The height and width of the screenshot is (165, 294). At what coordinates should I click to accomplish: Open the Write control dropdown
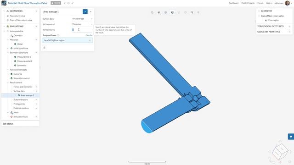[82, 24]
